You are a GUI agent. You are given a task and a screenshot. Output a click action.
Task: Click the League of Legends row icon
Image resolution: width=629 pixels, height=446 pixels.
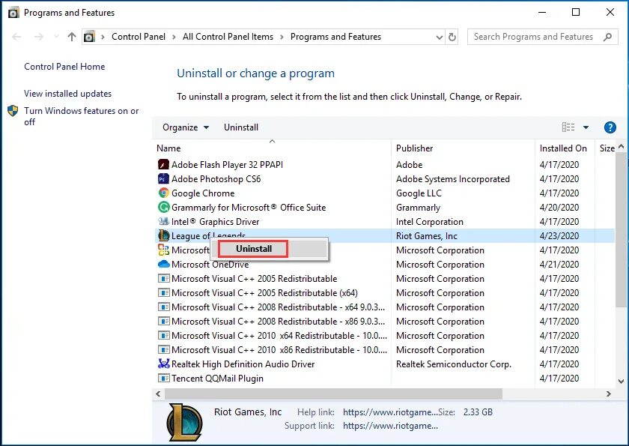pyautogui.click(x=163, y=235)
